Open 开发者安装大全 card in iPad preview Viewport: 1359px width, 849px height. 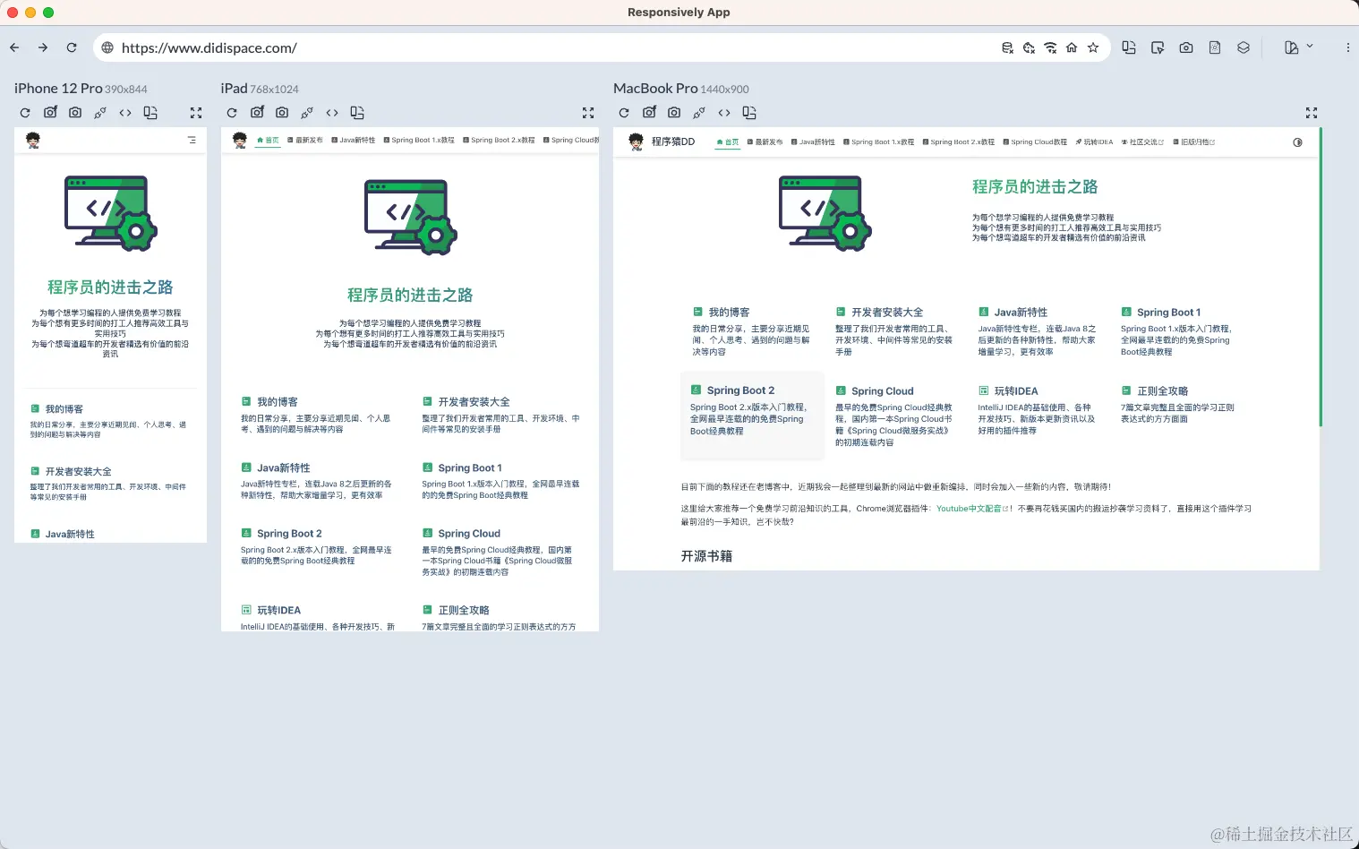[501, 415]
